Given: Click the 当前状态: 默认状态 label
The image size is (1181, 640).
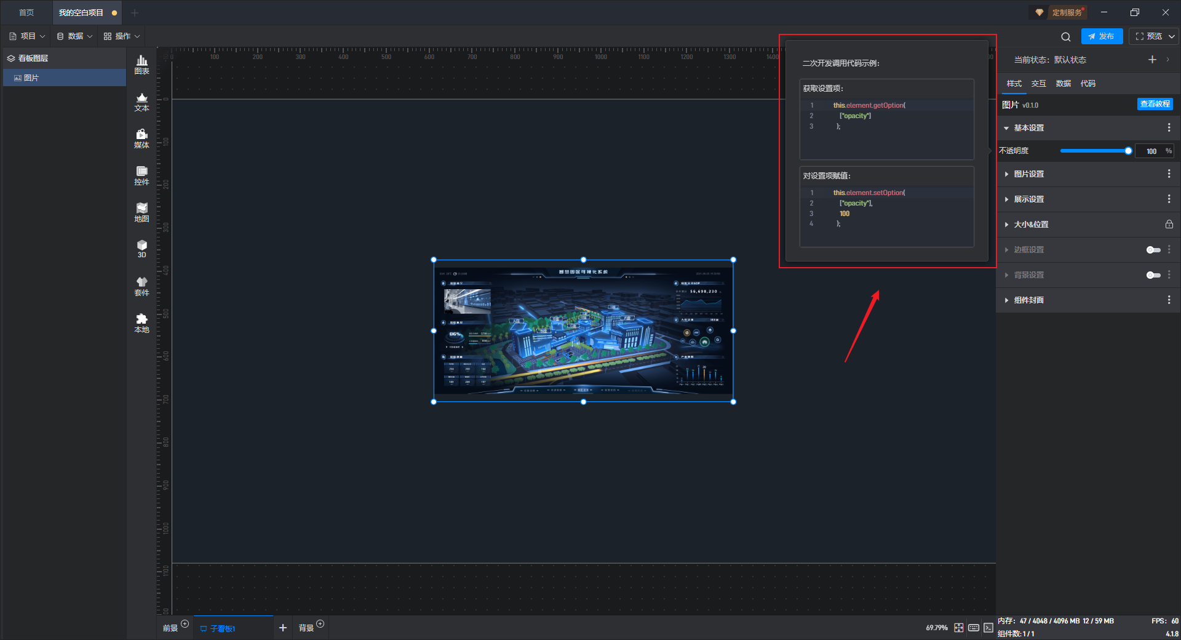Looking at the screenshot, I should (1050, 60).
